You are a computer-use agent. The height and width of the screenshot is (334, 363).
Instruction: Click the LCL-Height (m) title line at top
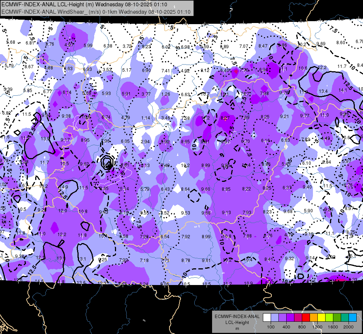[84, 4]
